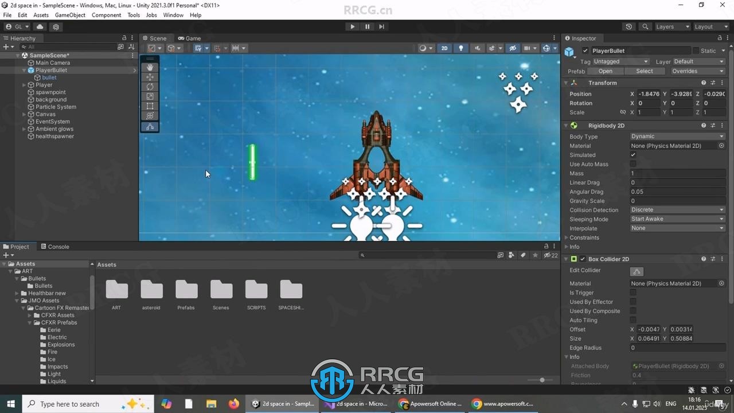Enable Used By Effector checkbox

click(x=633, y=302)
